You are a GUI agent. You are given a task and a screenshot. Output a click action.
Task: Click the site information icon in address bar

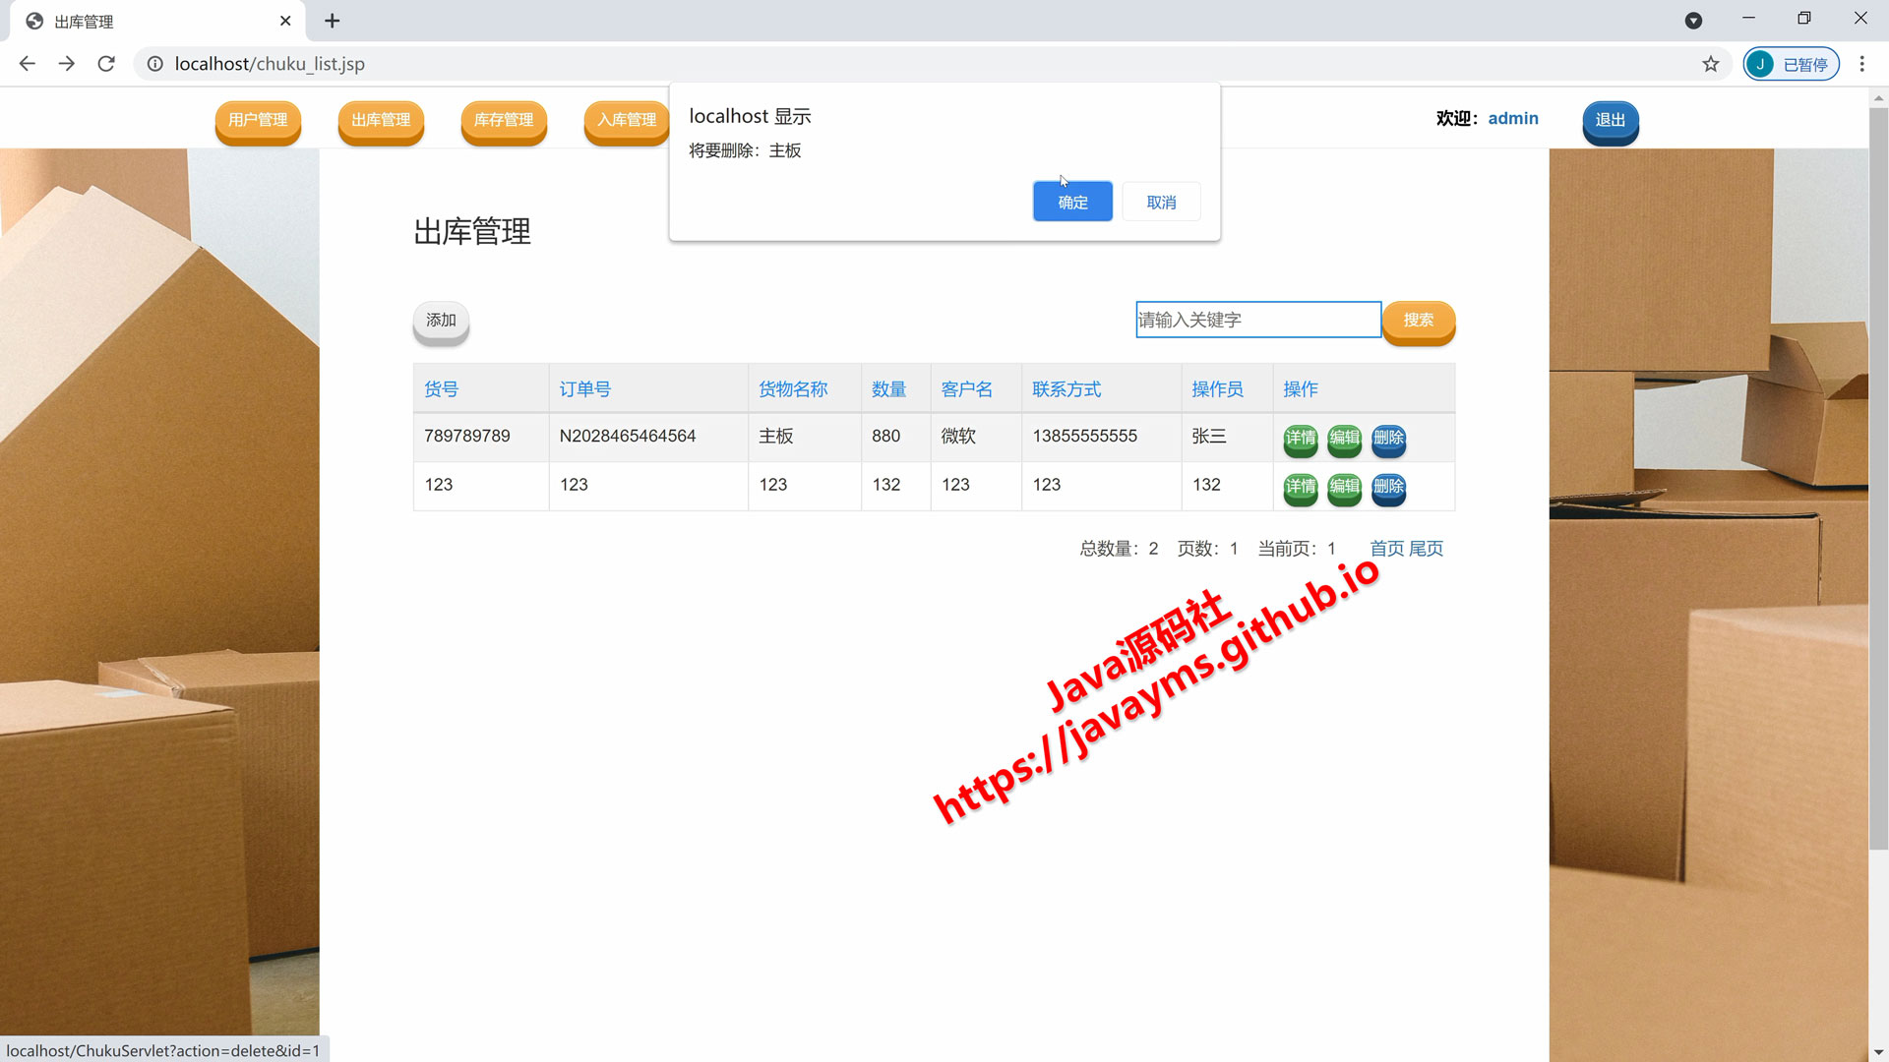point(155,64)
